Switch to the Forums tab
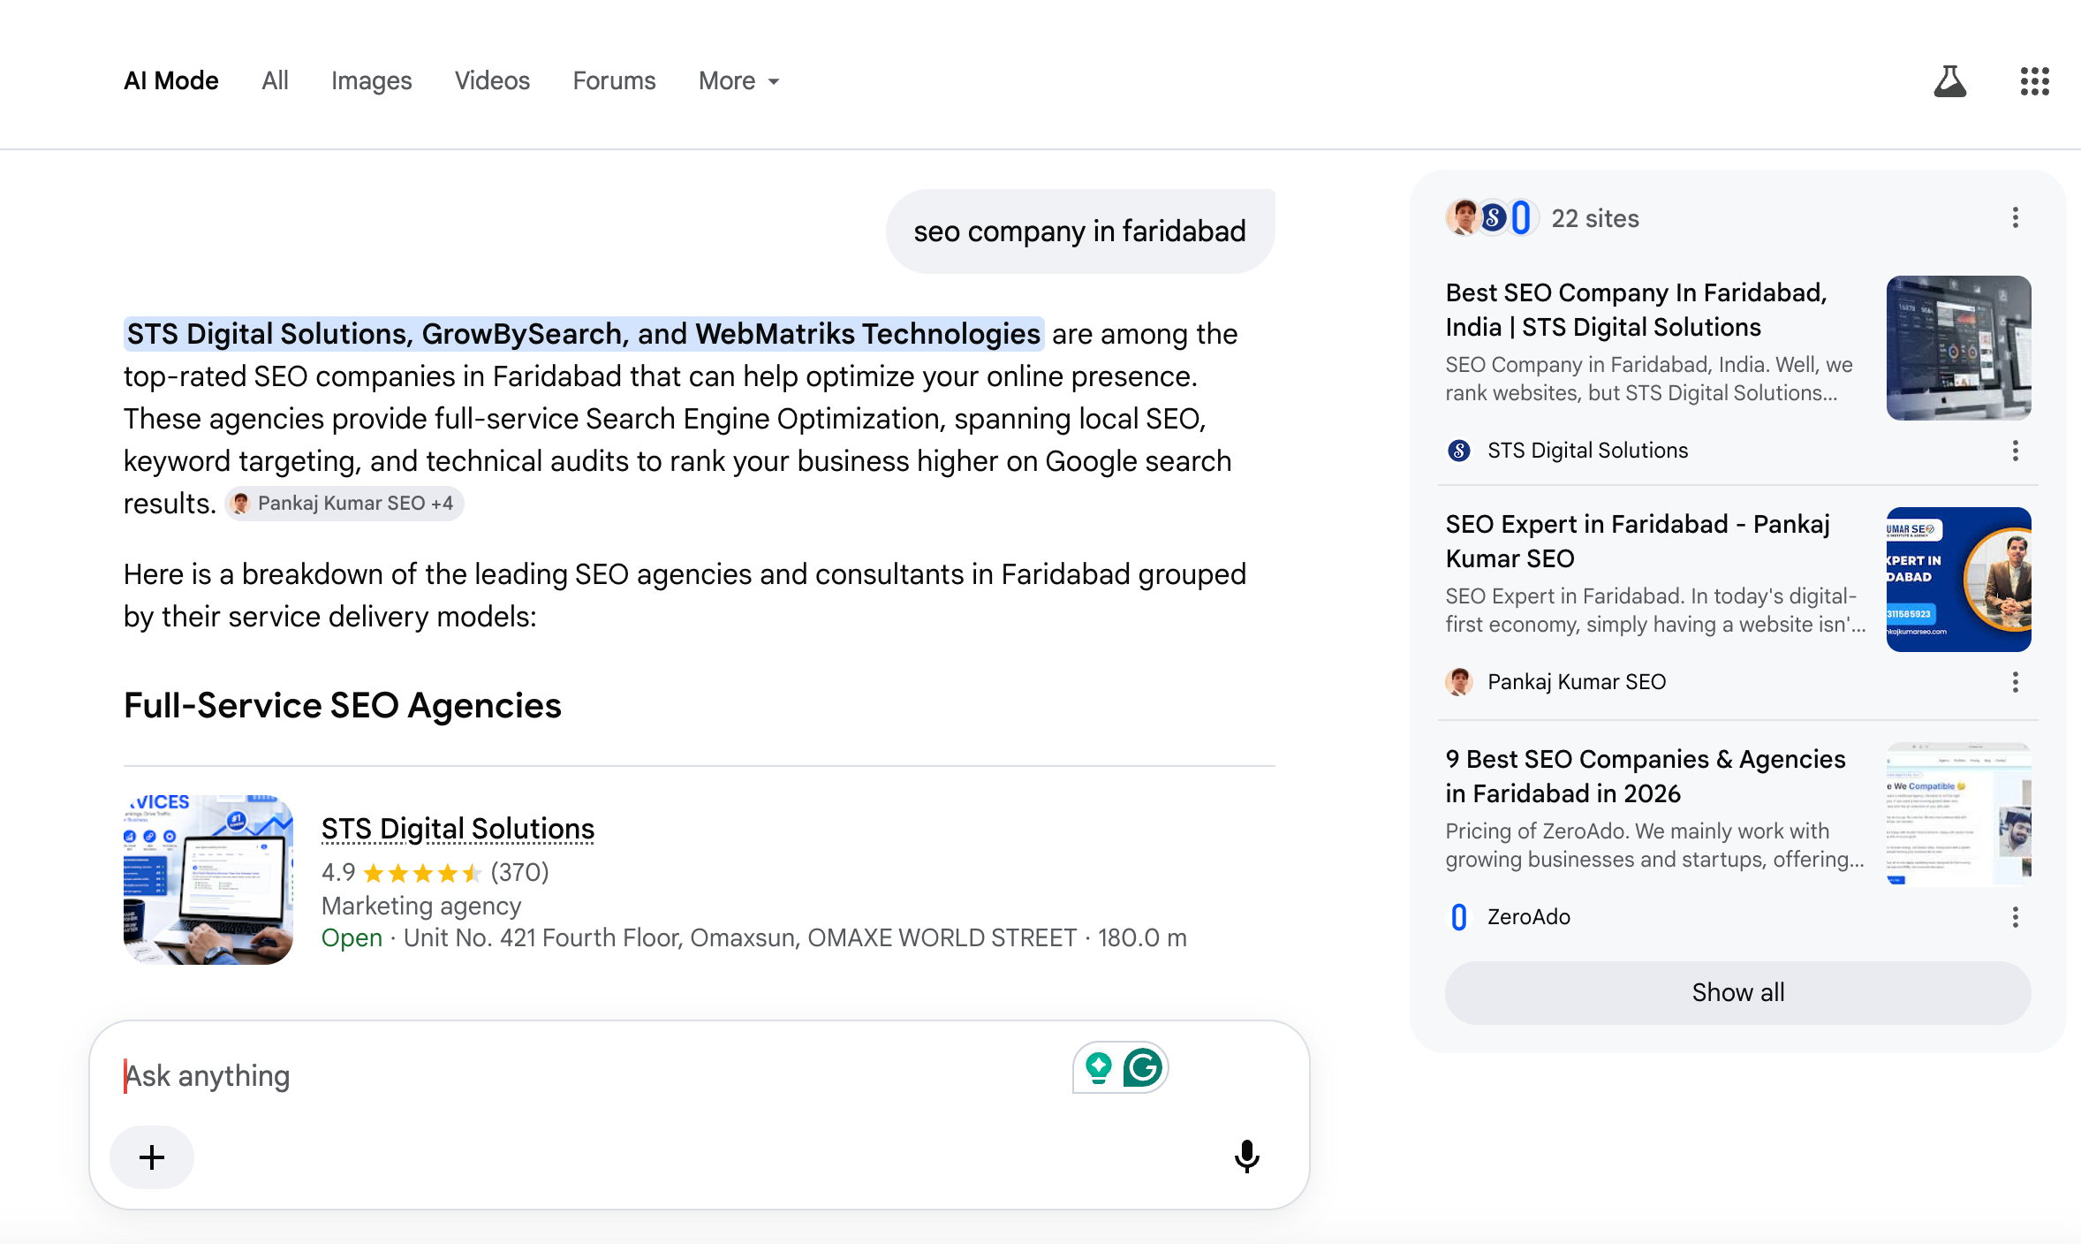This screenshot has height=1244, width=2081. pyautogui.click(x=614, y=80)
